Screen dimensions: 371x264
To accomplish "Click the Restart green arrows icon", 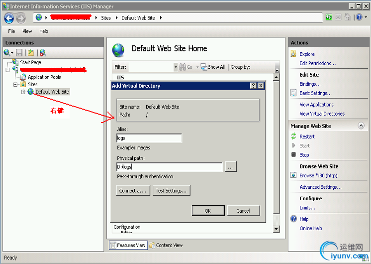I will pos(293,136).
